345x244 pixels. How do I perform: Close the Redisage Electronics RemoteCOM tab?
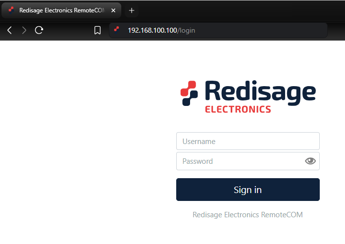(113, 10)
